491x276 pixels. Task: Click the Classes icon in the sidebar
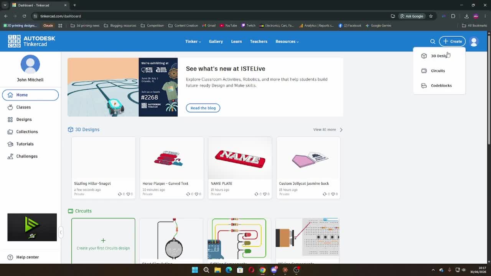[x=10, y=107]
